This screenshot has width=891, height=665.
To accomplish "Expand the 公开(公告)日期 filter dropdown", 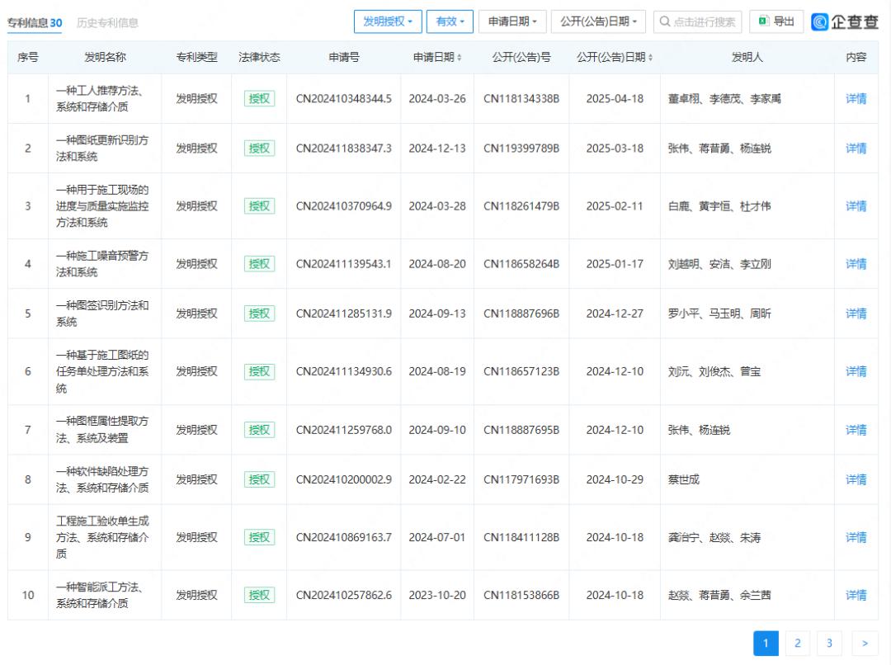I will pos(598,21).
